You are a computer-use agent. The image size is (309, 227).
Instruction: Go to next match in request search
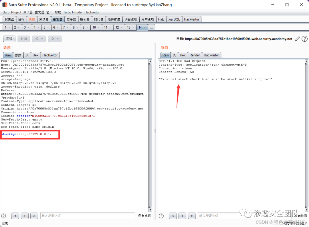(x=34, y=216)
